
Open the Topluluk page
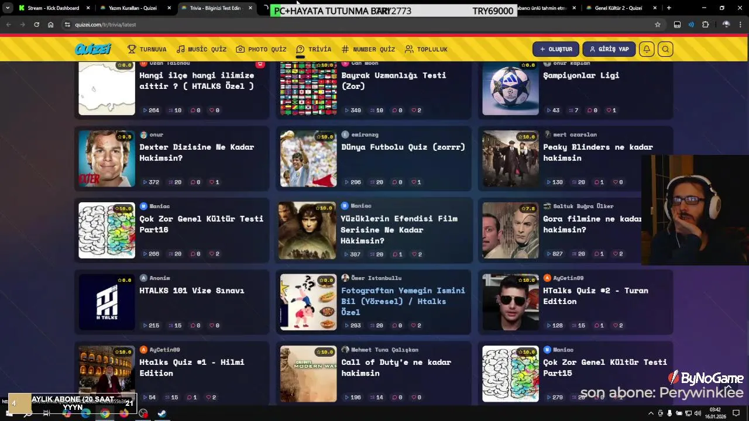[426, 49]
